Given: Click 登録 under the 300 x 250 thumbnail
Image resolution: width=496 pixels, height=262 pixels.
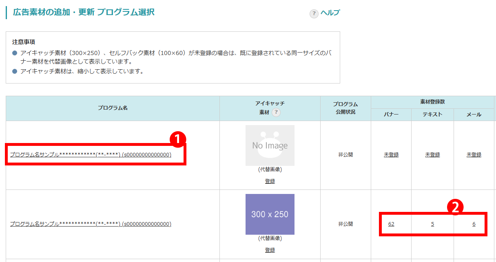Looking at the screenshot, I should 270,250.
